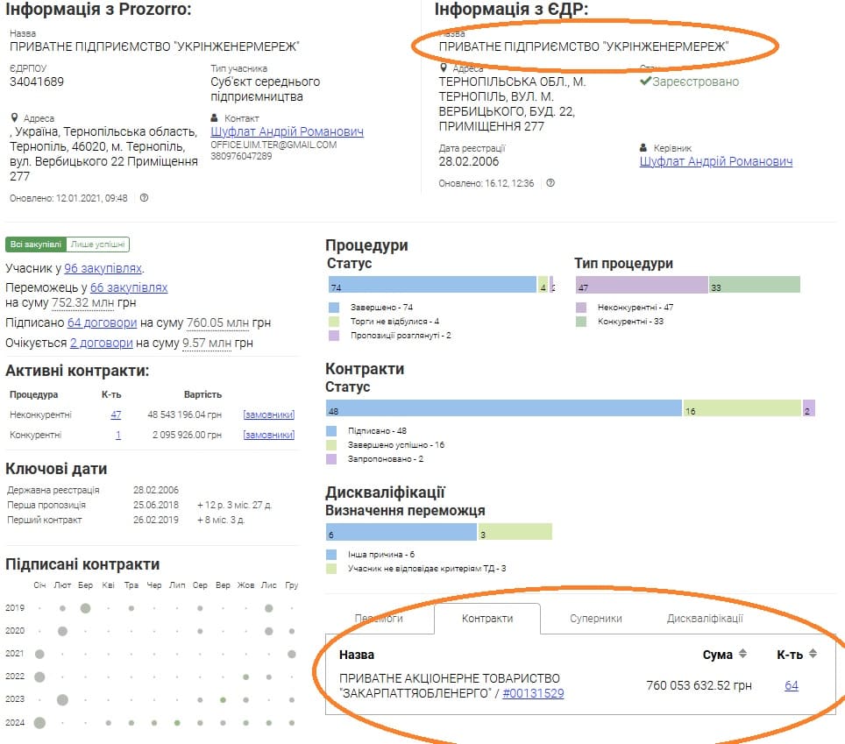Switch to Лише успішні purchases filter

tap(98, 244)
